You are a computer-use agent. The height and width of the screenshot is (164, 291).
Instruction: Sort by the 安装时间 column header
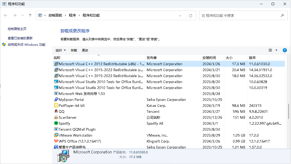click(213, 58)
